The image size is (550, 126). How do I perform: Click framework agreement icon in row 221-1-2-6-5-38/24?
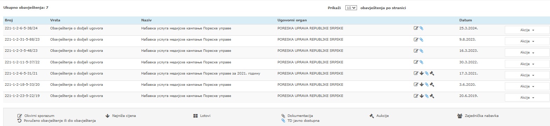(x=416, y=28)
